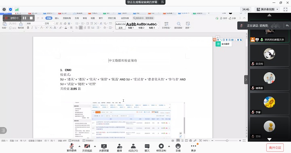Viewport: 291px width, 153px height.
Task: Open the 表情 emoji reactions icon
Action: point(178,148)
